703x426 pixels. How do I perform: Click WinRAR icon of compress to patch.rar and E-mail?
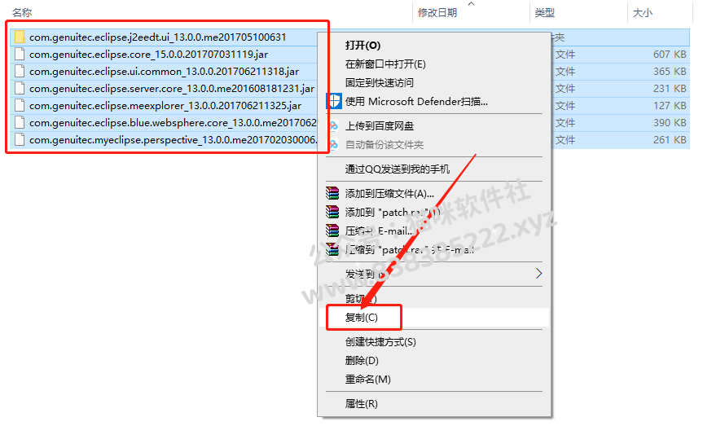(x=332, y=249)
